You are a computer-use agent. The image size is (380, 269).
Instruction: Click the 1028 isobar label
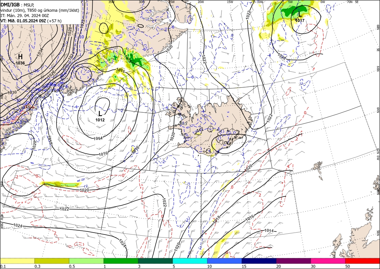(70, 31)
